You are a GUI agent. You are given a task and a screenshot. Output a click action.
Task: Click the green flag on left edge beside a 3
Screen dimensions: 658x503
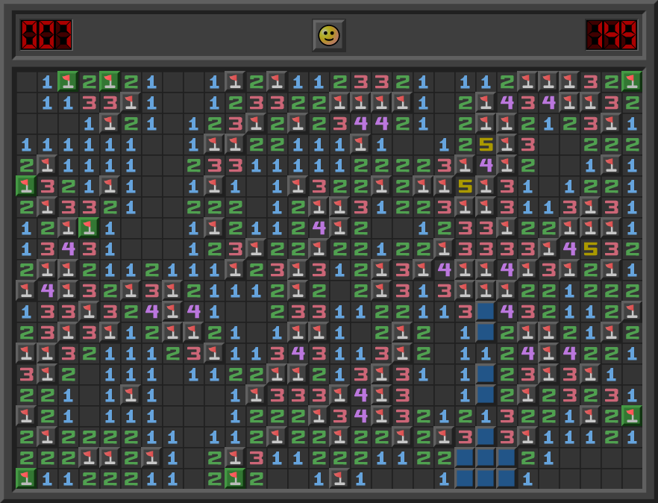(26, 186)
